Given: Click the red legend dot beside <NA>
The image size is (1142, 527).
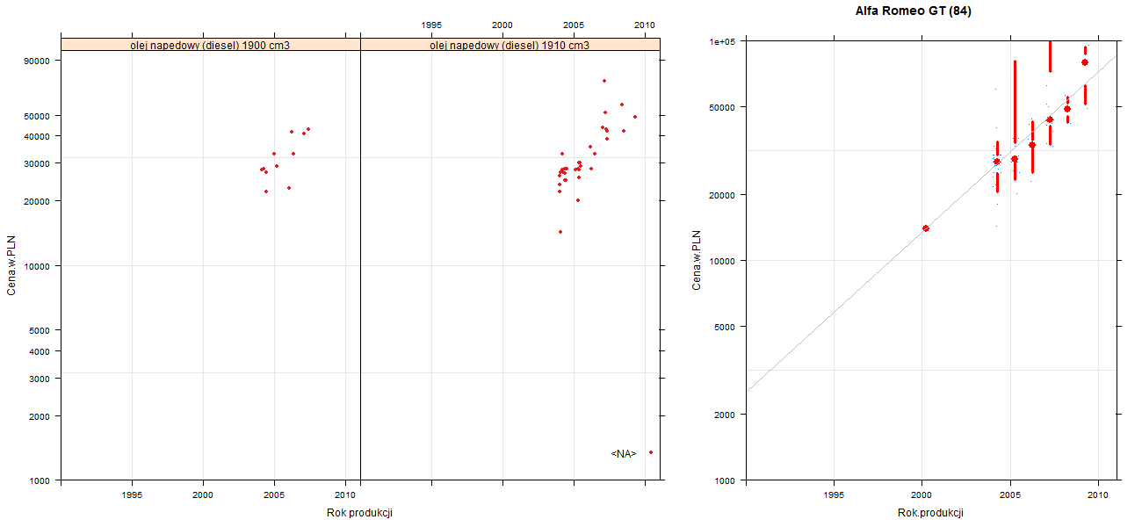Looking at the screenshot, I should [x=651, y=452].
